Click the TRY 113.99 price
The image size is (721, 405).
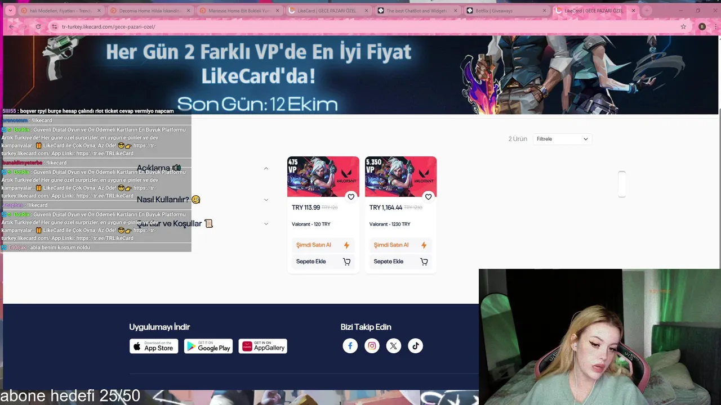point(306,208)
